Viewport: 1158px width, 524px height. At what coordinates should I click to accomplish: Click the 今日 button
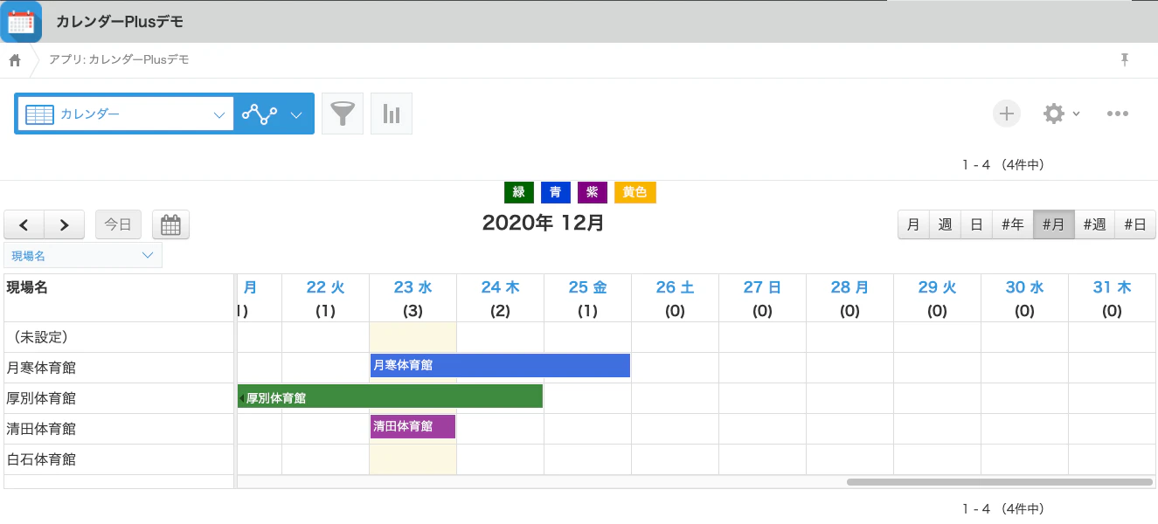[x=118, y=224]
